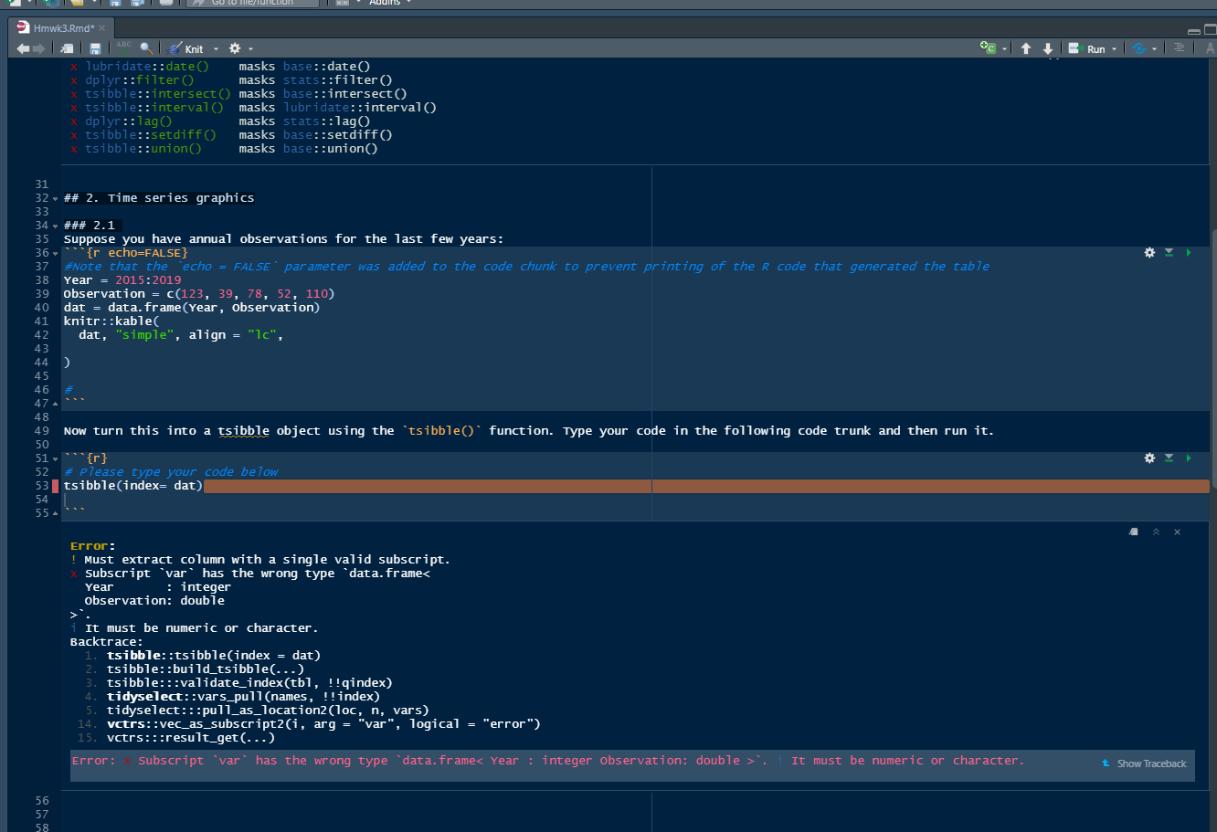The image size is (1217, 832).
Task: Click '# Please type your code below' comment
Action: 171,471
